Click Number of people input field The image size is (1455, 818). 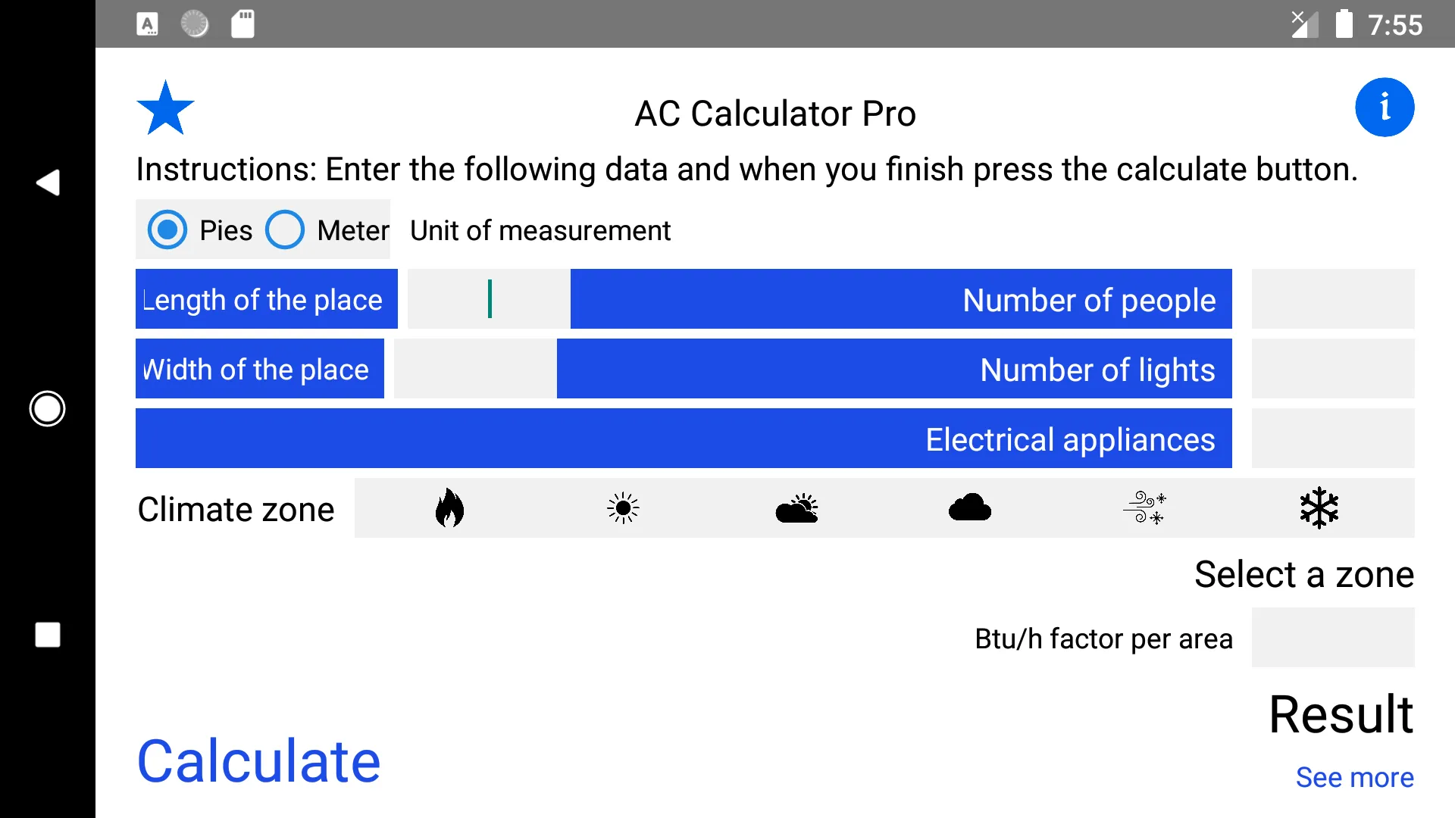tap(1332, 298)
